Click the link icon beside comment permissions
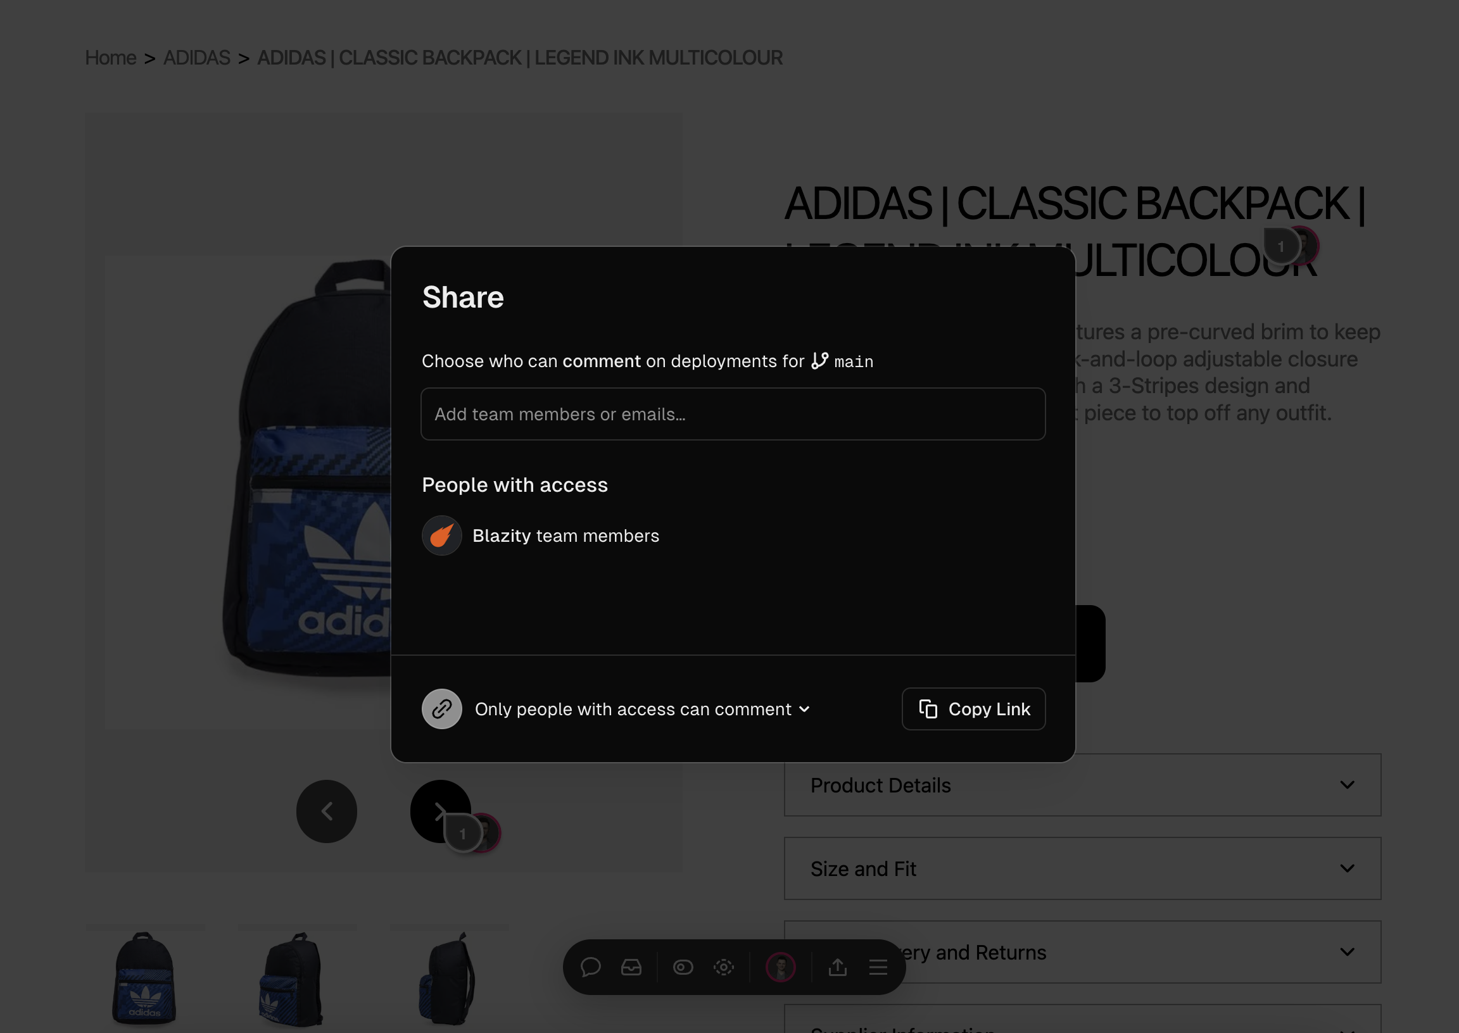 tap(441, 708)
